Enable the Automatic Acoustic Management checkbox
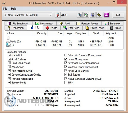The image size is (128, 113). (66, 55)
